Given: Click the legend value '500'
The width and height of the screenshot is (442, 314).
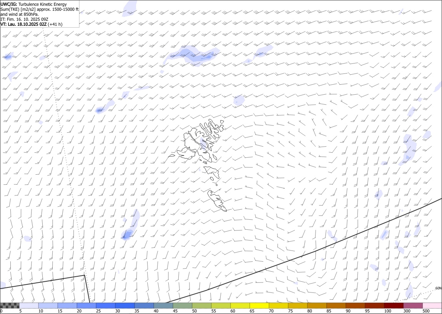Looking at the screenshot, I should [426, 311].
